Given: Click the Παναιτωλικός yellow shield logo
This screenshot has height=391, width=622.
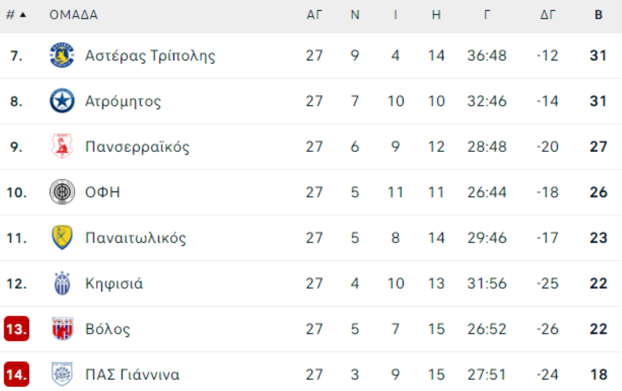Looking at the screenshot, I should click(62, 238).
